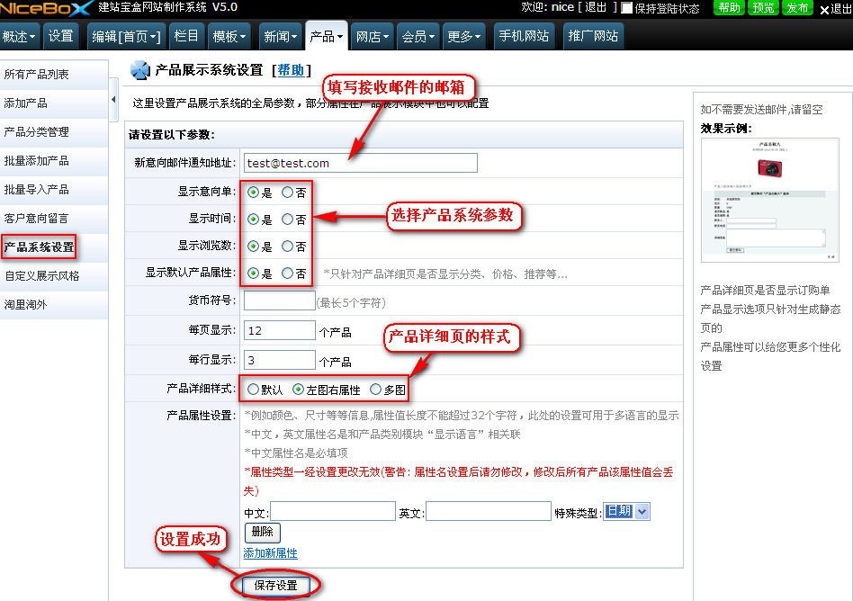Click the 货币符号 input field
The height and width of the screenshot is (601, 853).
click(279, 300)
